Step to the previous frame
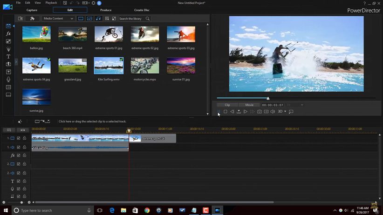Viewport: 383px width, 215px height. click(x=232, y=112)
